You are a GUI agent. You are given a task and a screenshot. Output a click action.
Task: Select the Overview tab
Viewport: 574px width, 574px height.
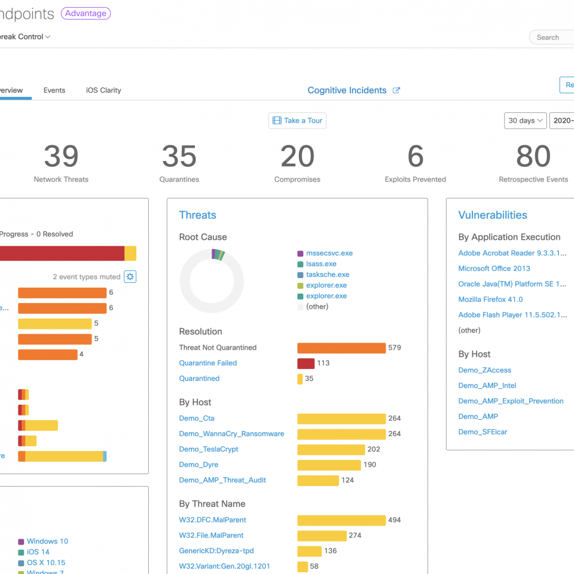11,90
